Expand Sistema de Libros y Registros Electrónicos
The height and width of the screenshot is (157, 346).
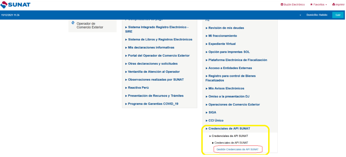click(159, 39)
